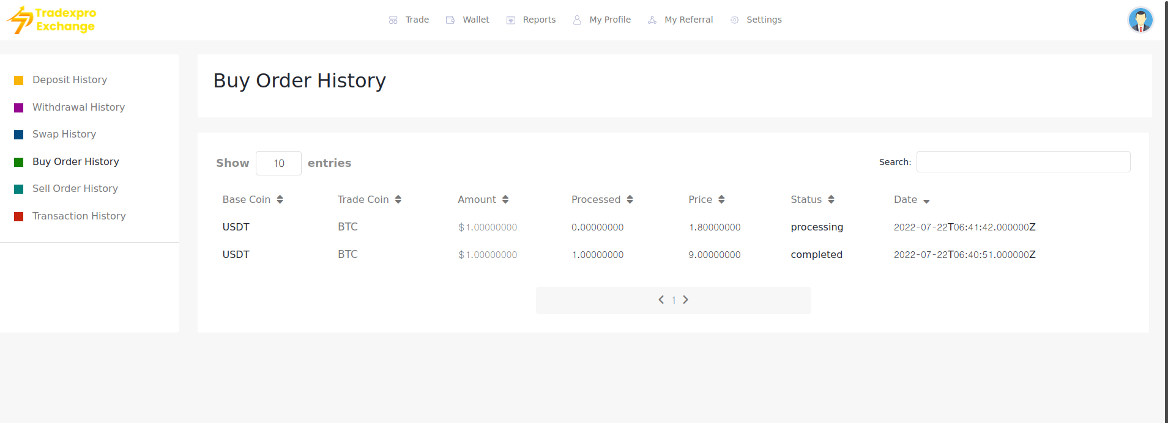Click the Search input field
Image resolution: width=1168 pixels, height=423 pixels.
point(1022,162)
